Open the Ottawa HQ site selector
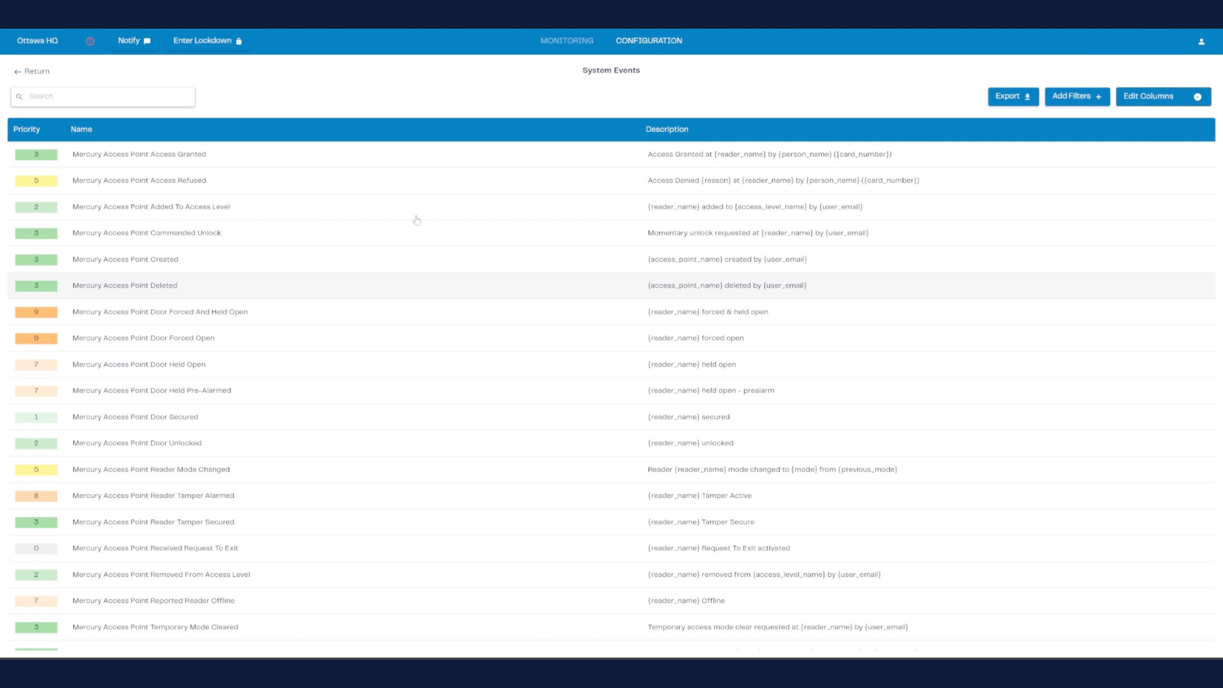 point(38,41)
